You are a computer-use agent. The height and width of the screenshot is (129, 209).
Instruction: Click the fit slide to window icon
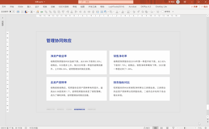(x=206, y=128)
